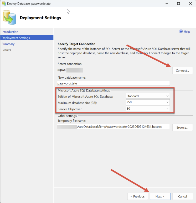Click the Browse... button

click(x=182, y=127)
